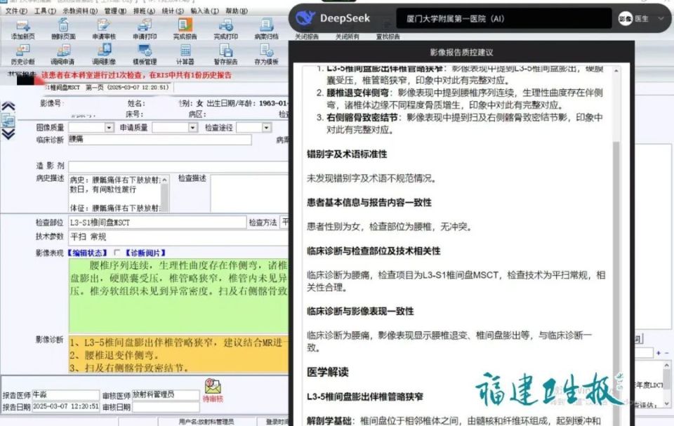Click the 厦门大学附属第一医院 (AI) title box
Screen dimensions: 674x426
(504, 18)
